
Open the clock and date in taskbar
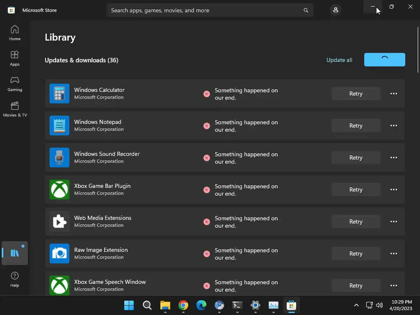tap(401, 305)
